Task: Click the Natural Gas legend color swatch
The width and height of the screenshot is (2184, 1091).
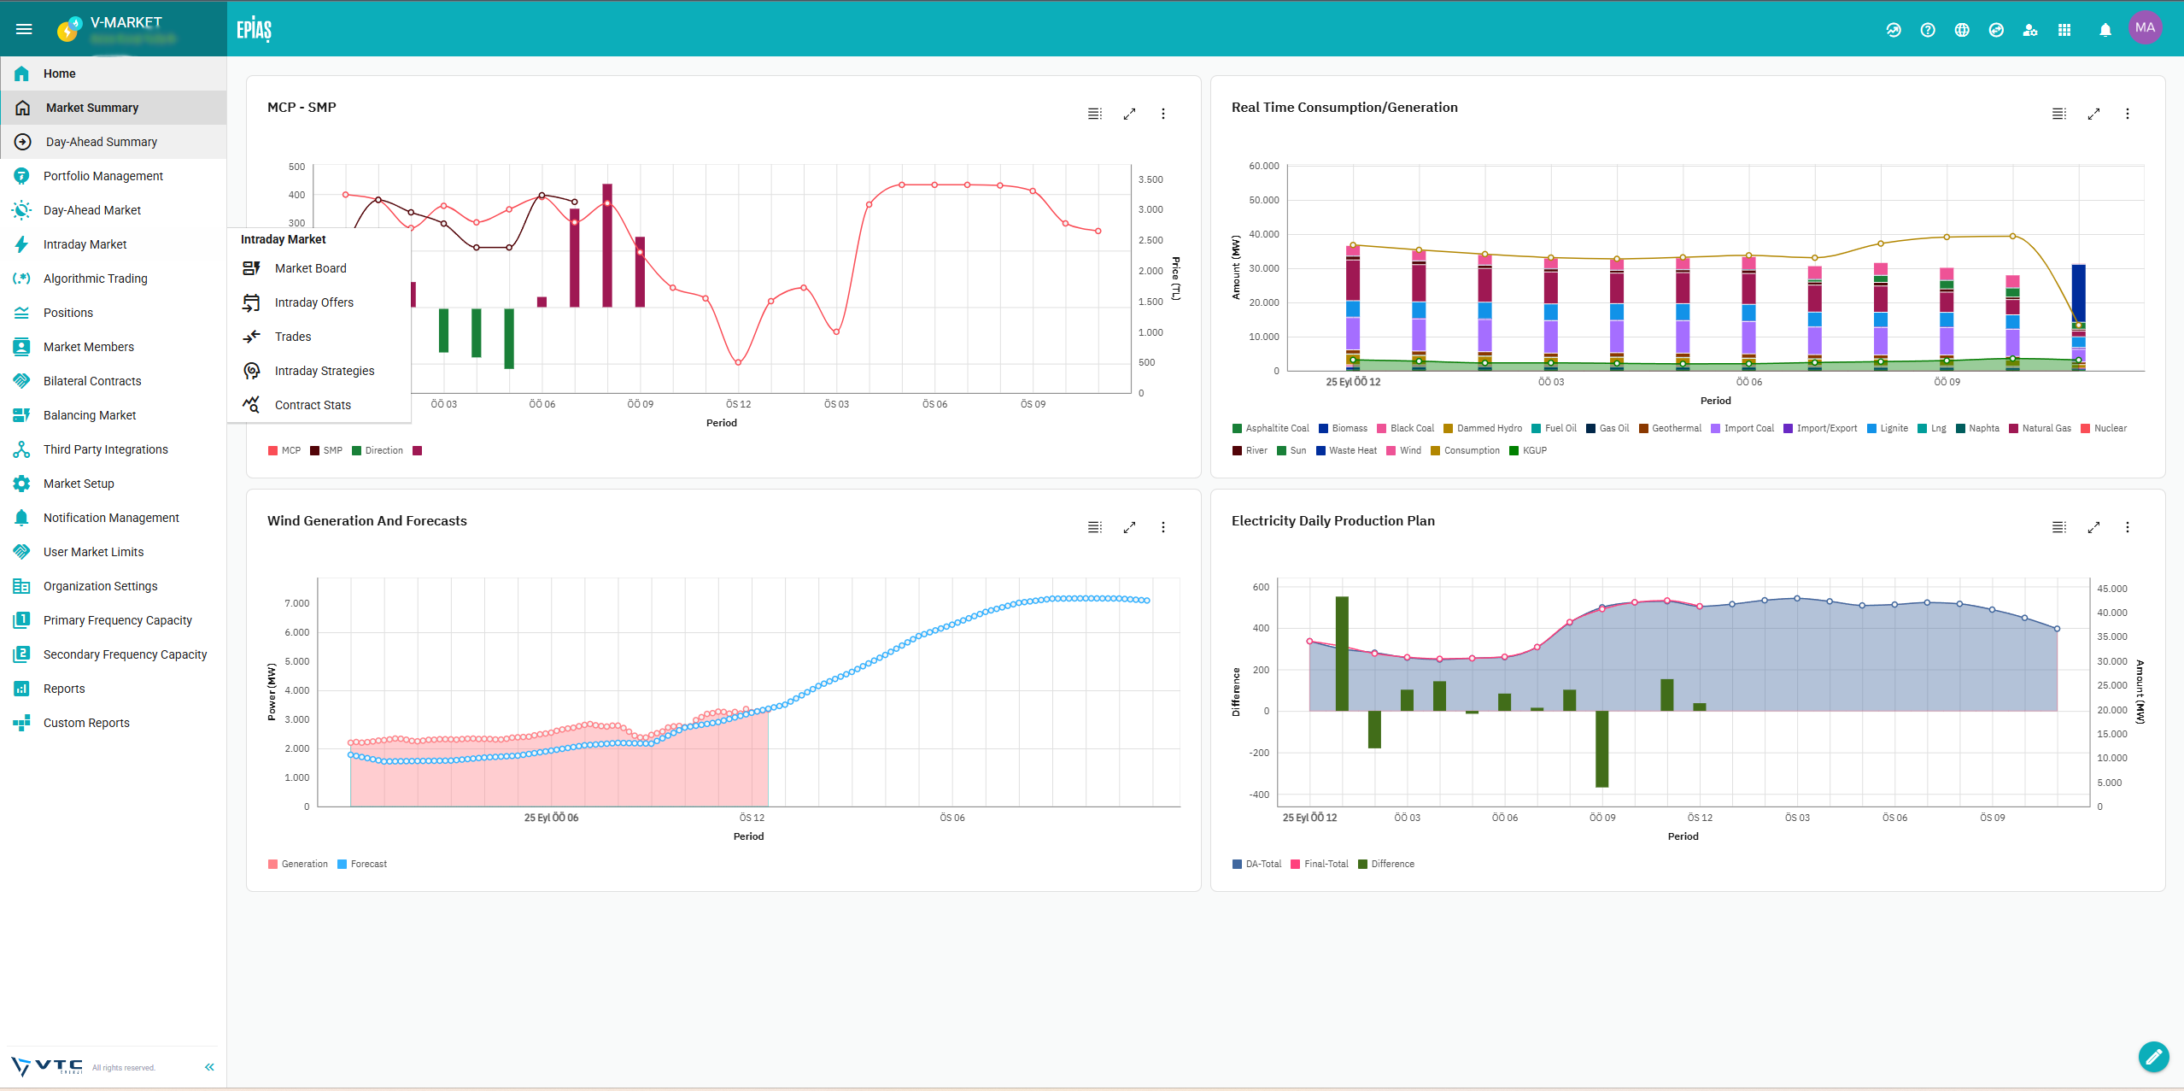Action: click(x=2013, y=428)
